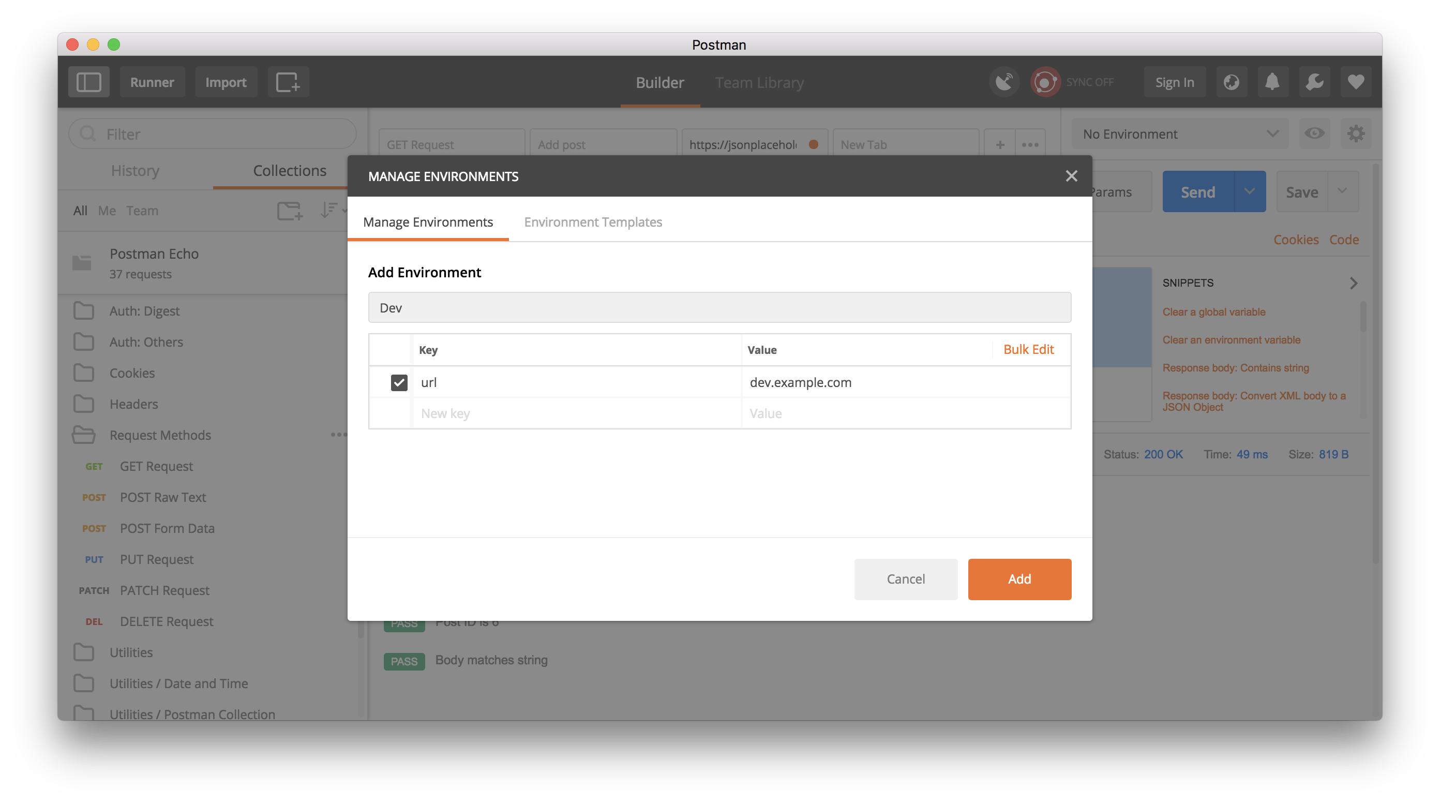Screen dimensions: 1440x803
Task: Click the environment name field Dev
Action: click(x=719, y=307)
